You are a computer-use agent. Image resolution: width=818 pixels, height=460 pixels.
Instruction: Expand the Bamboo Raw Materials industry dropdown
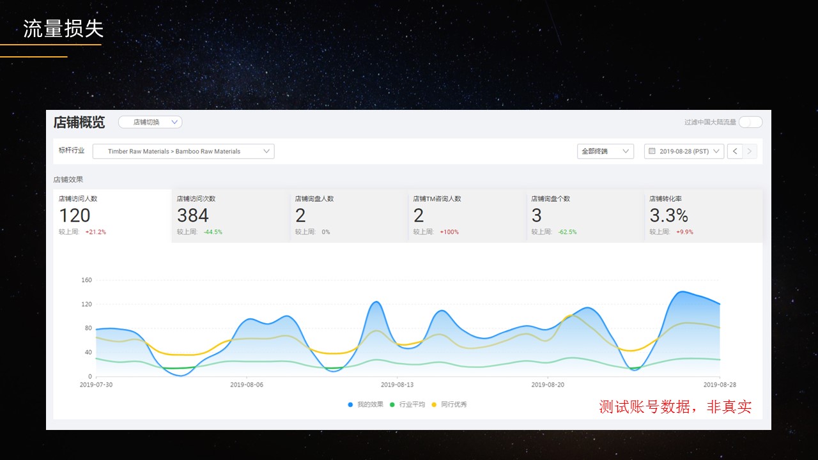click(183, 151)
